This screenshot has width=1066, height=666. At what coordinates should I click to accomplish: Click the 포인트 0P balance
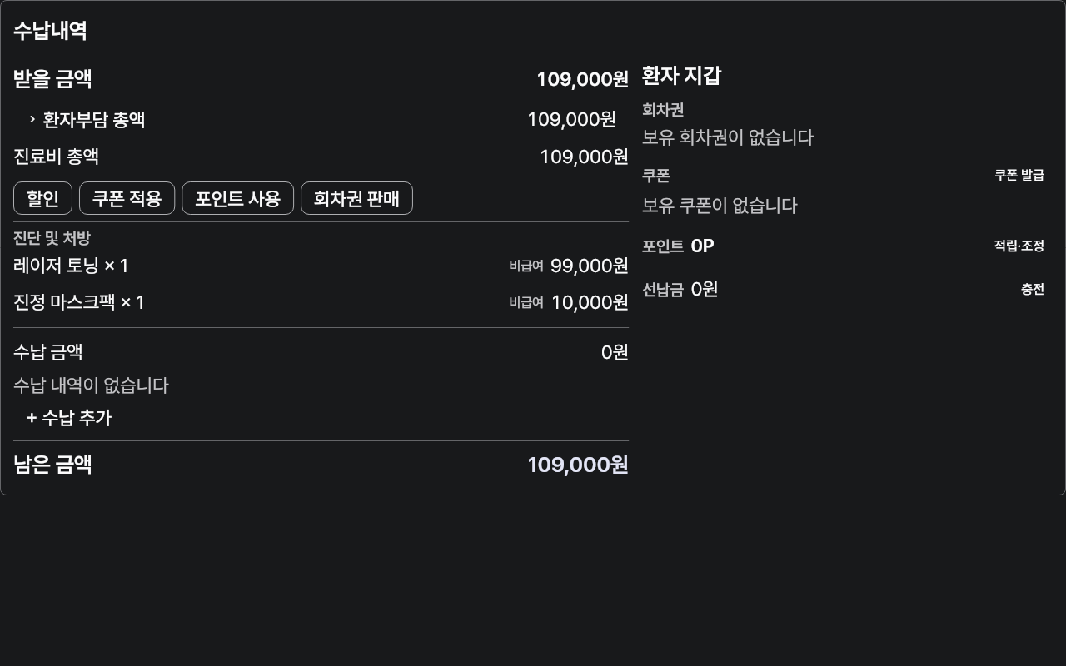point(702,246)
